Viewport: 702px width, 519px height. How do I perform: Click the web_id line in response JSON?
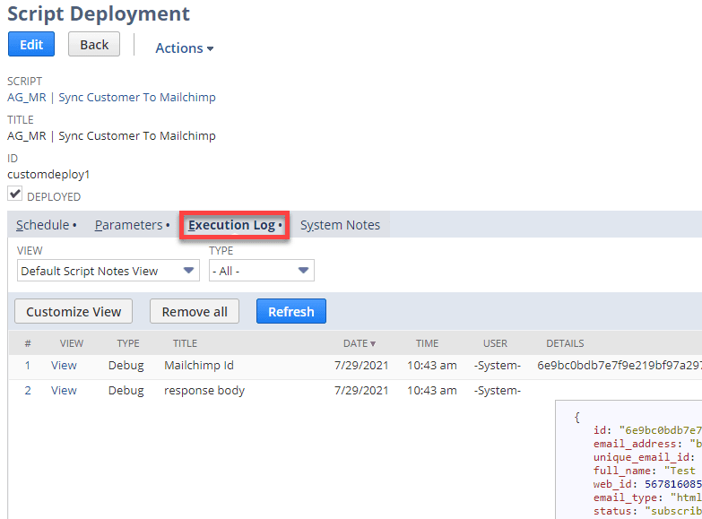(x=647, y=484)
